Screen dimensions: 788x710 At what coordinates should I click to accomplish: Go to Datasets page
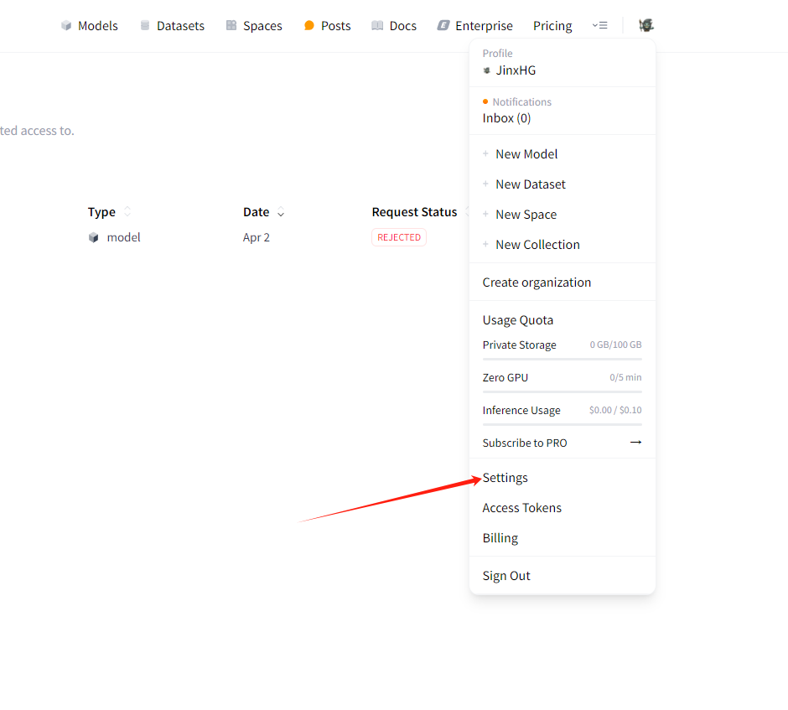[180, 26]
